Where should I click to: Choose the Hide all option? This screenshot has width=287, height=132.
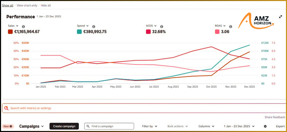[46, 5]
